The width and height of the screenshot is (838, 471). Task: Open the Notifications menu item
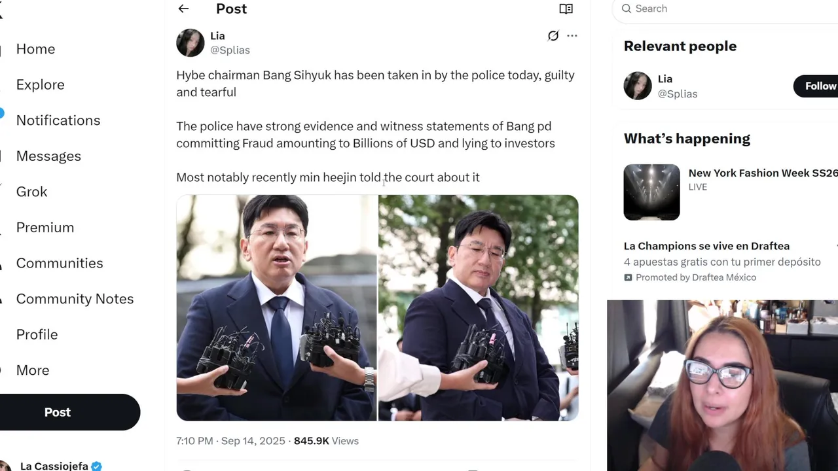pos(58,120)
